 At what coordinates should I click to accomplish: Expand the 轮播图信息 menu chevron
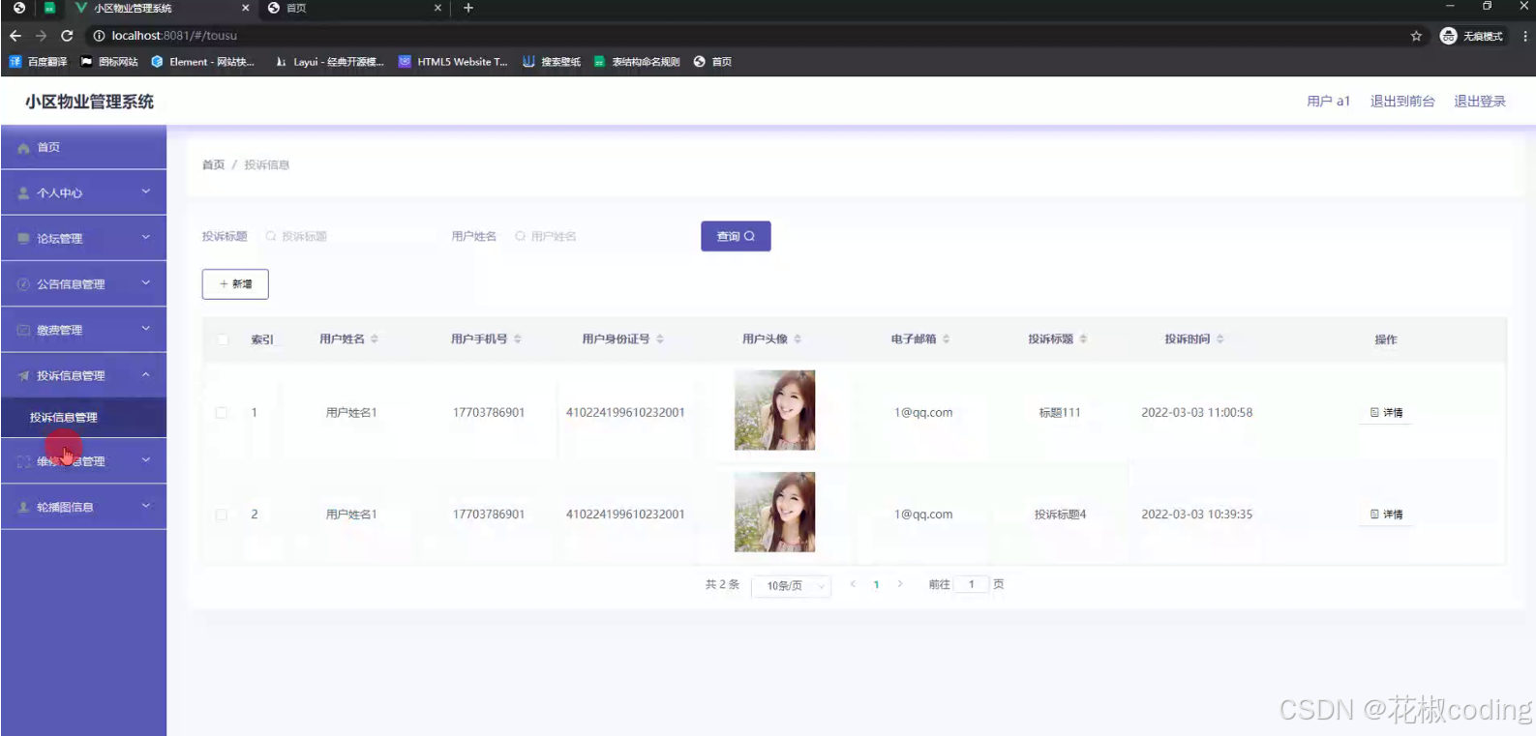click(x=146, y=505)
